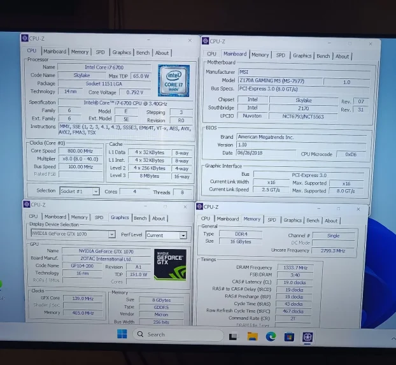Switch to Memory tab in CPU window

80,52
